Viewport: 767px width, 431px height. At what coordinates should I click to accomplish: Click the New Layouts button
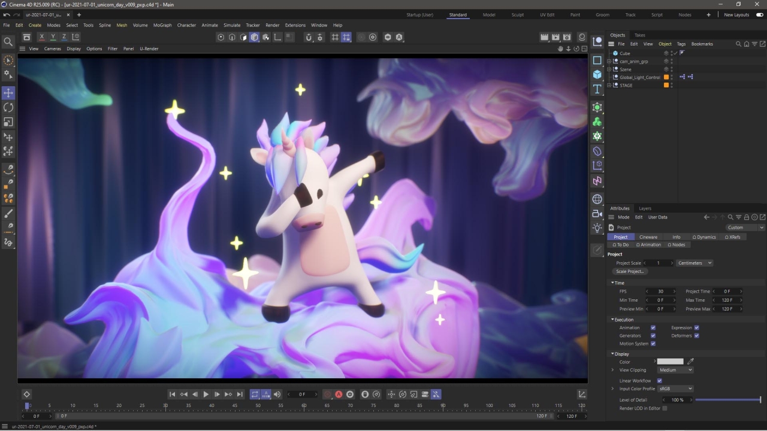[736, 15]
